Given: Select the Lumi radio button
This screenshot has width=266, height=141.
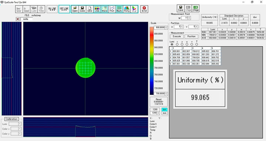Looking at the screenshot, I should 172,44.
